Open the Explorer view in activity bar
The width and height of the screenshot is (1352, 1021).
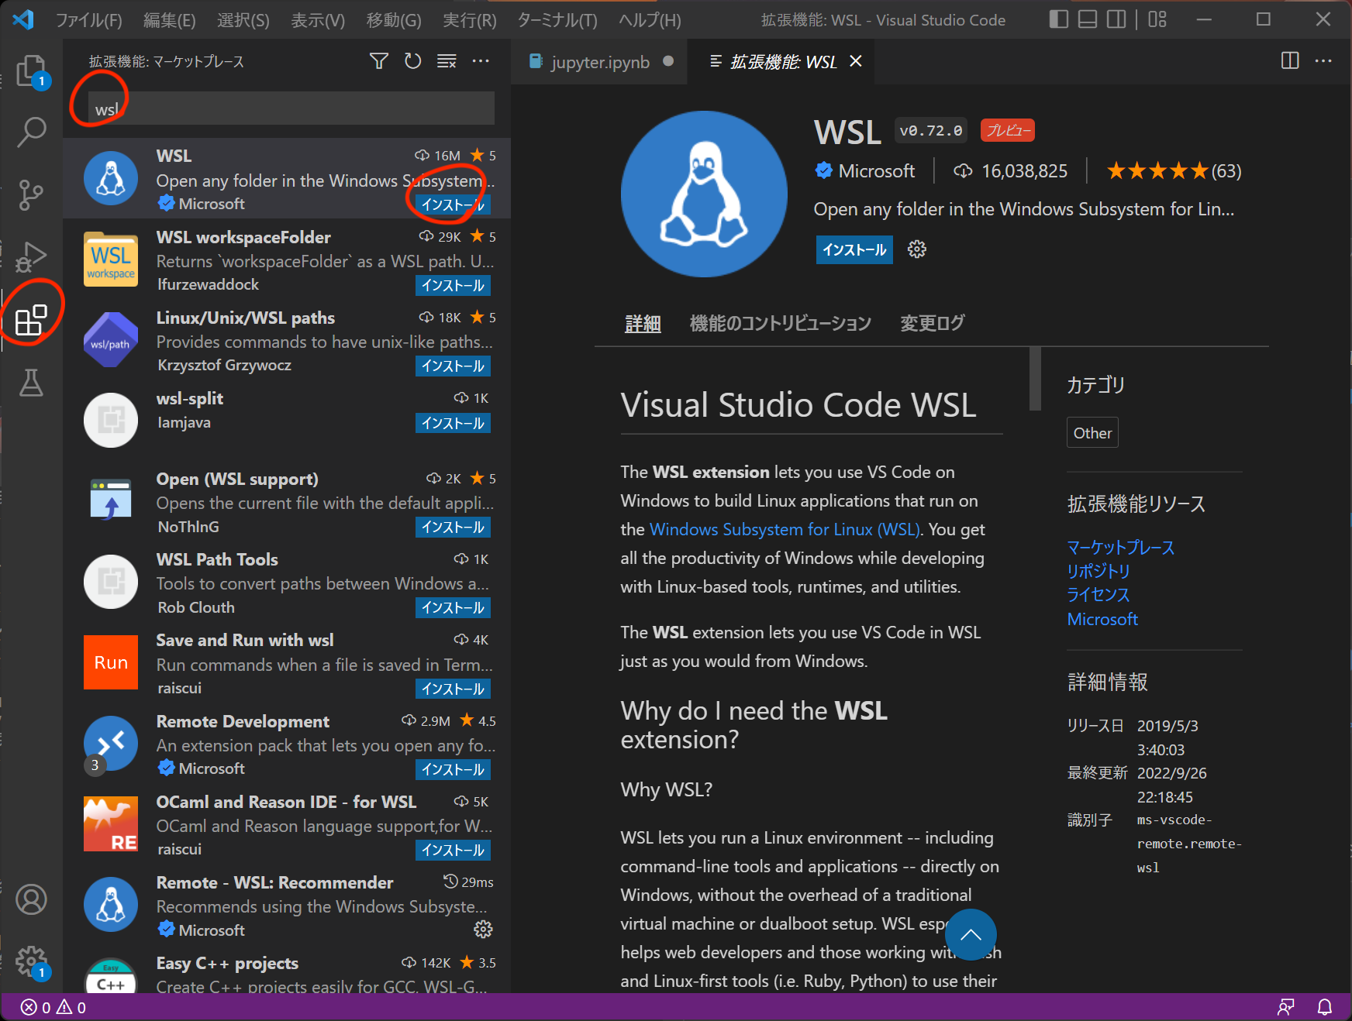(32, 70)
